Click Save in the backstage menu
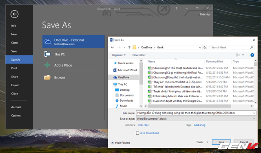 [14, 51]
